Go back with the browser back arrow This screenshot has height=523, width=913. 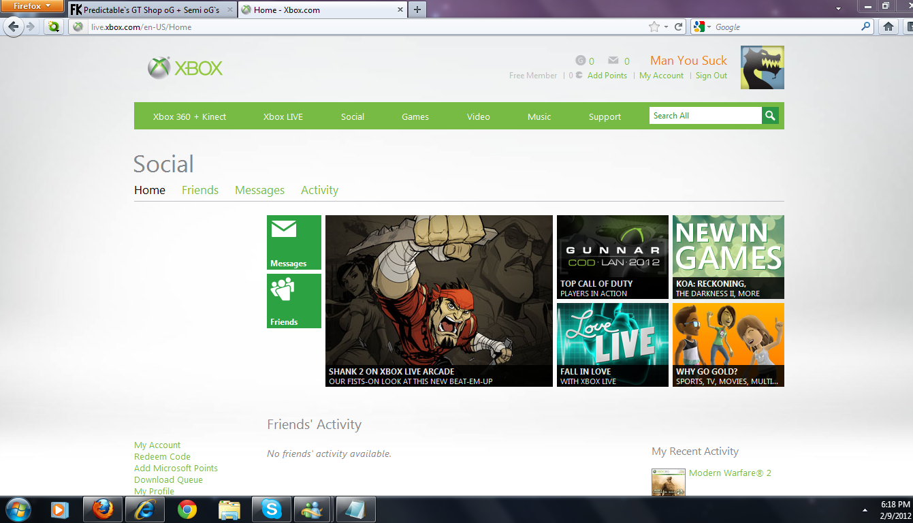14,27
